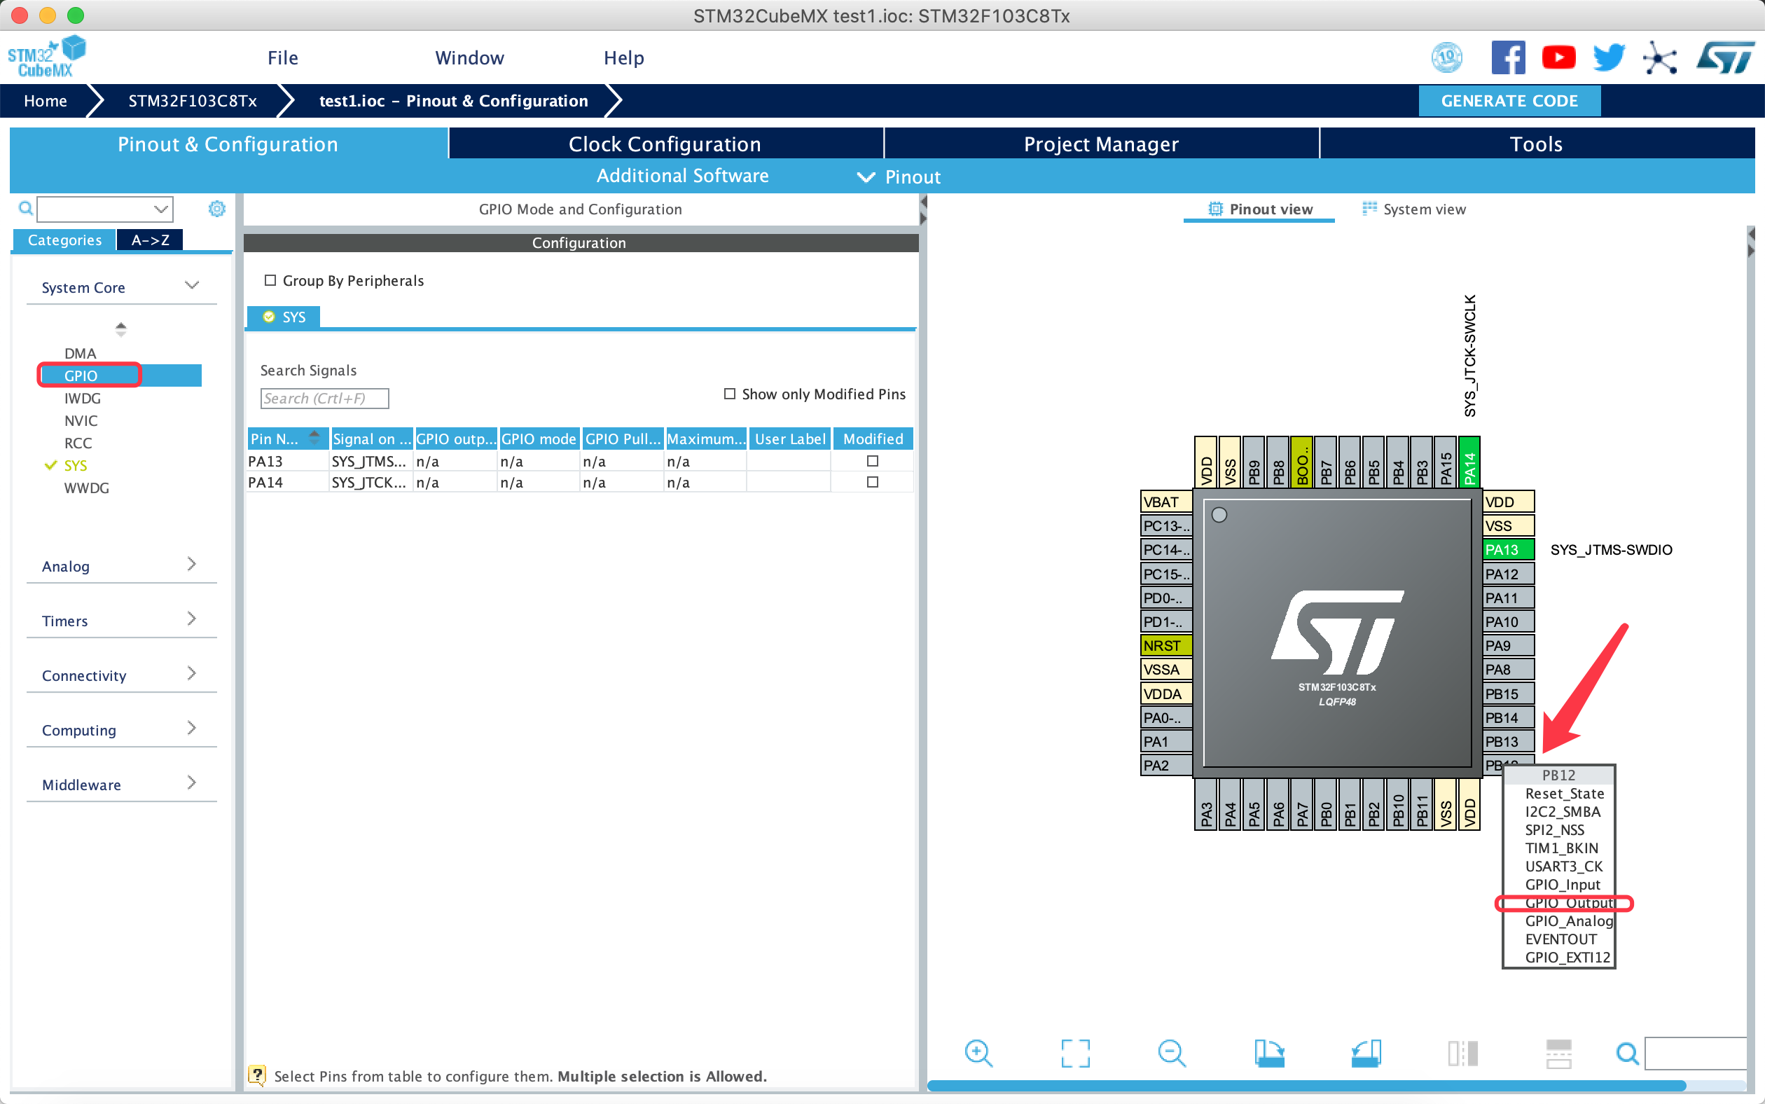
Task: Open the ST Facebook page icon
Action: 1508,57
